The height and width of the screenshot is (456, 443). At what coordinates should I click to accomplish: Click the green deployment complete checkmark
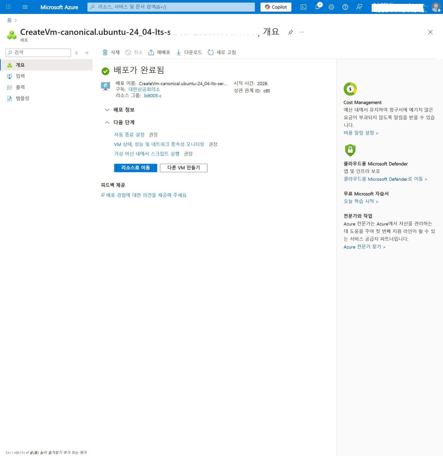click(105, 71)
